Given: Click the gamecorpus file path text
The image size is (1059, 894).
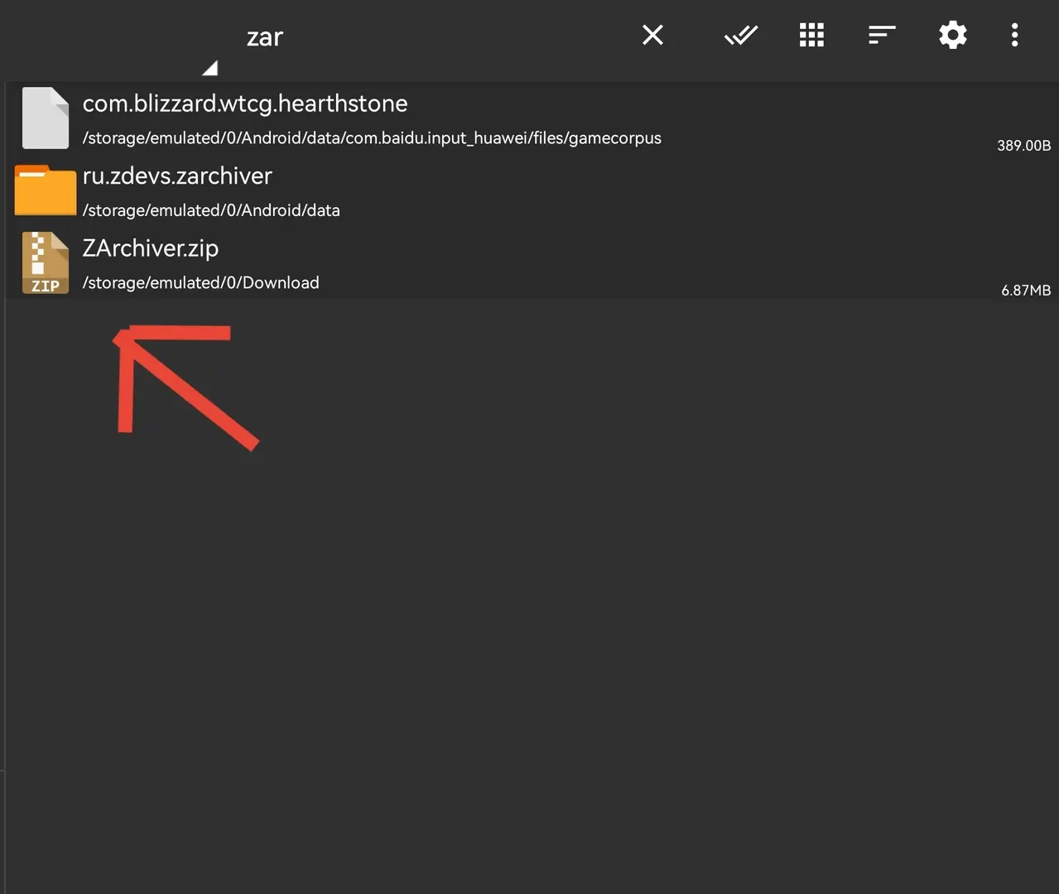Looking at the screenshot, I should [372, 138].
